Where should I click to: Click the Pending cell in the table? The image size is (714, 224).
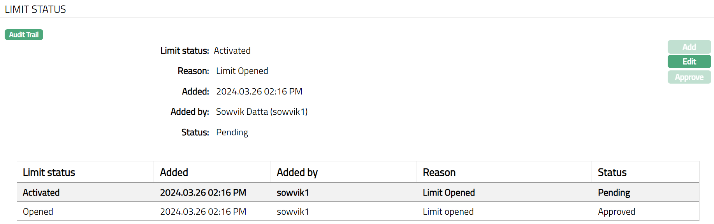point(614,192)
